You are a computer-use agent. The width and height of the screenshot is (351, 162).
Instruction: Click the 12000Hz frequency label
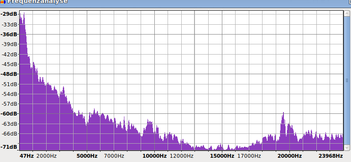coord(181,156)
